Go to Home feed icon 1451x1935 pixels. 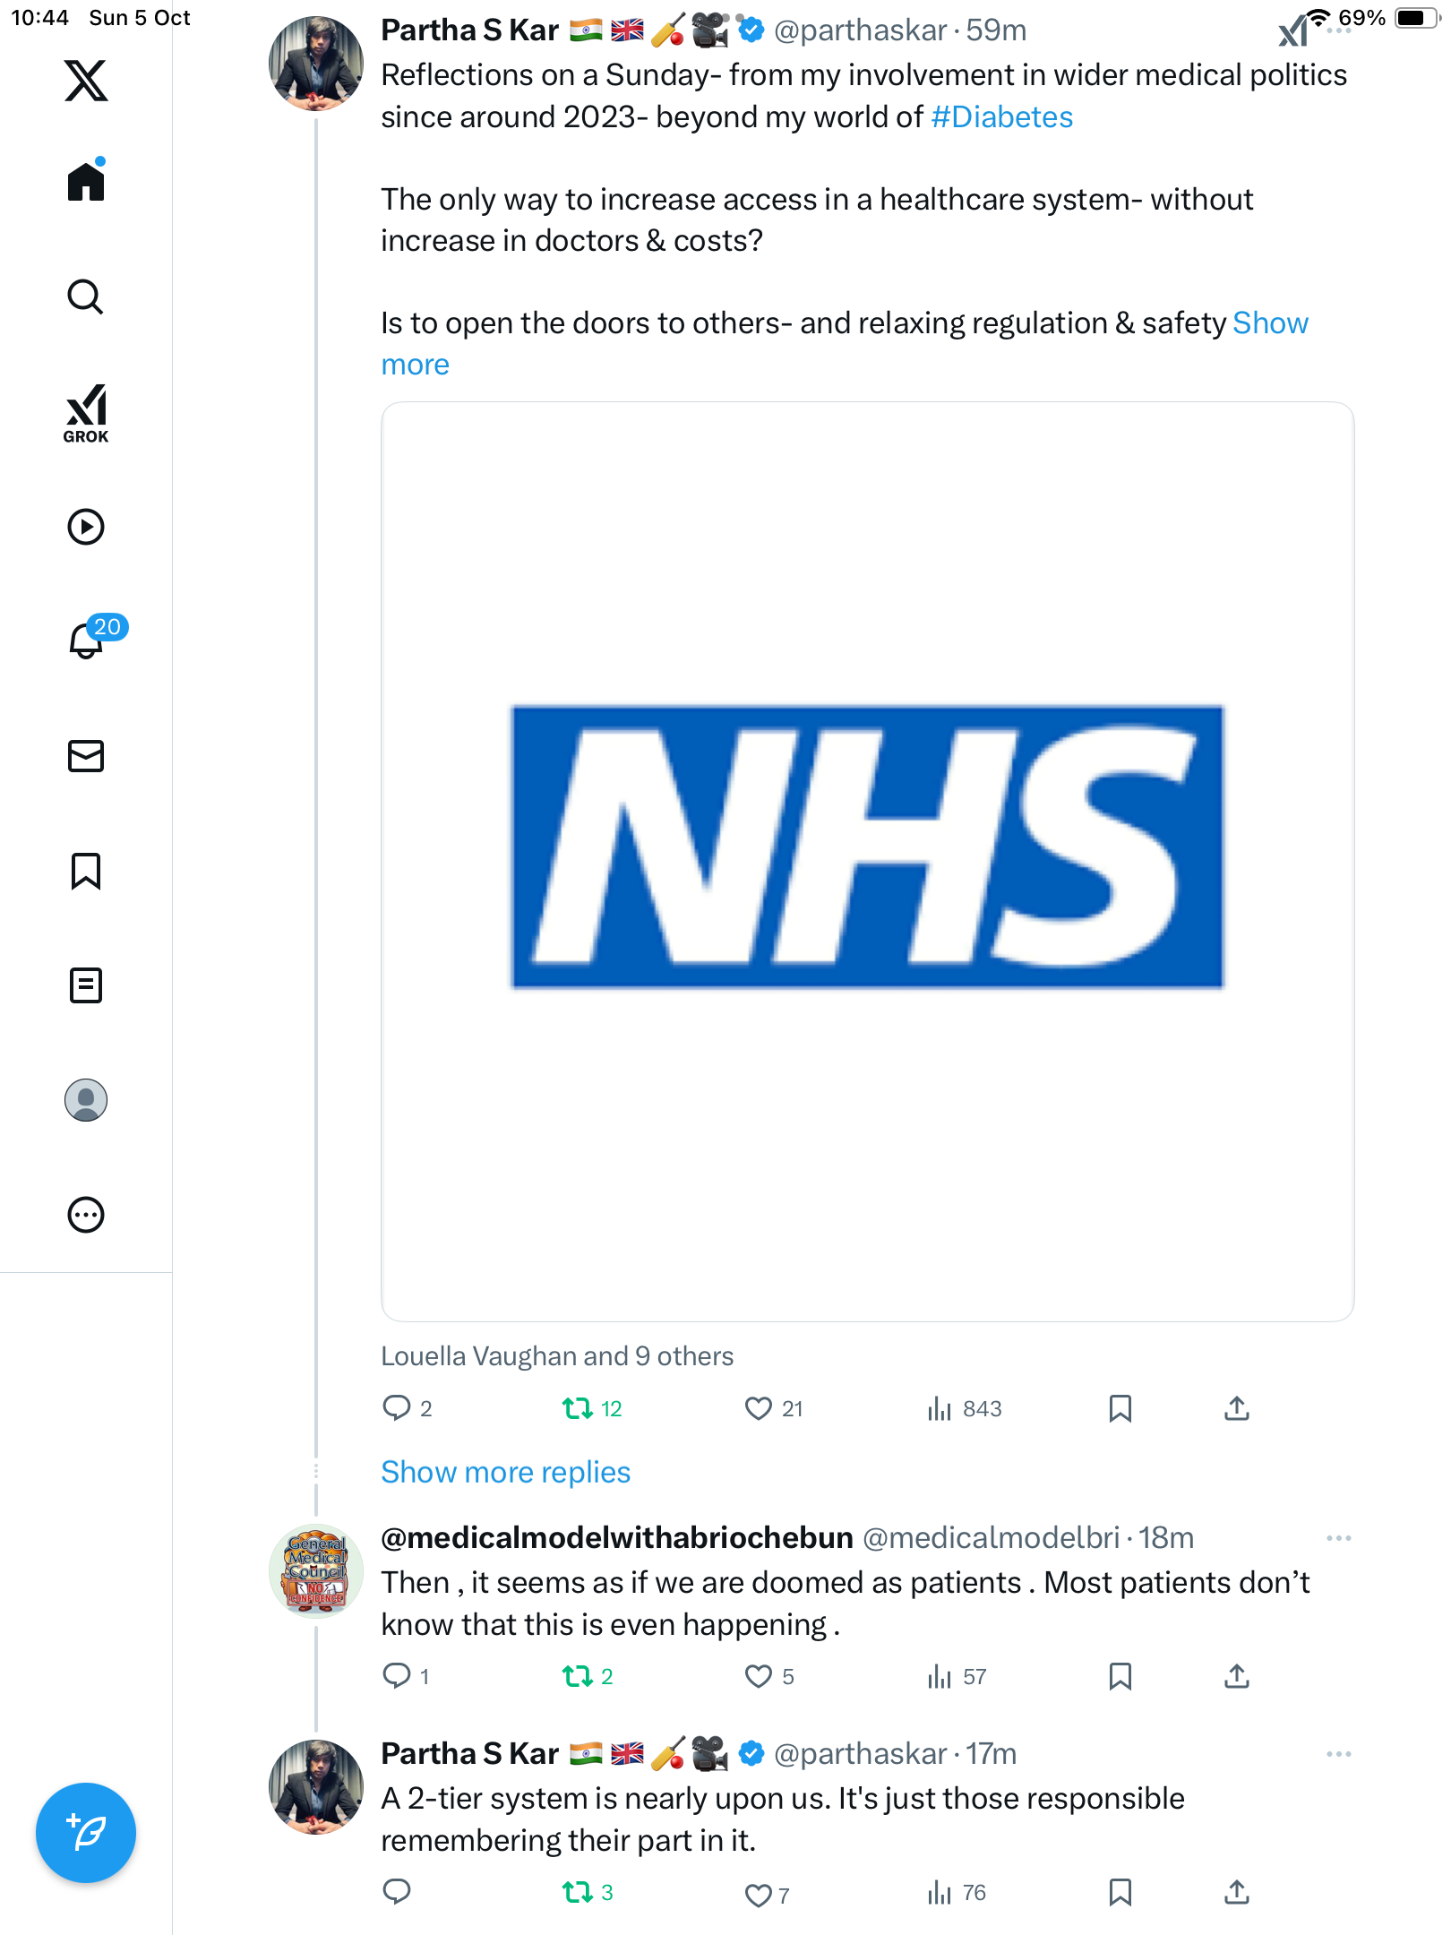[x=86, y=181]
